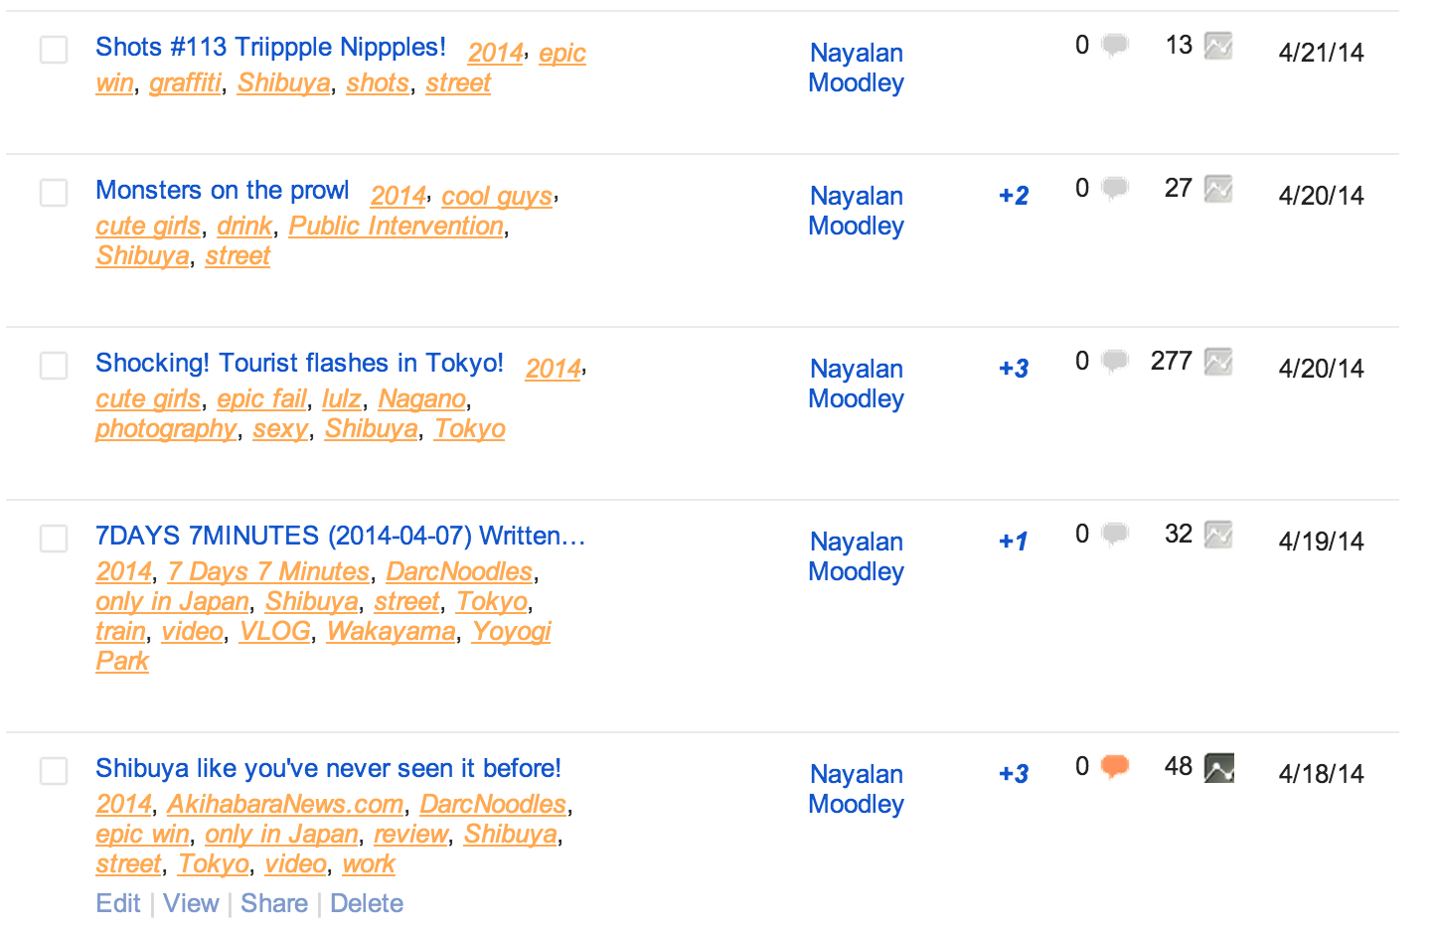The image size is (1433, 934).
Task: Click author Nayalan Moodley on 7DAYS post
Action: (856, 556)
